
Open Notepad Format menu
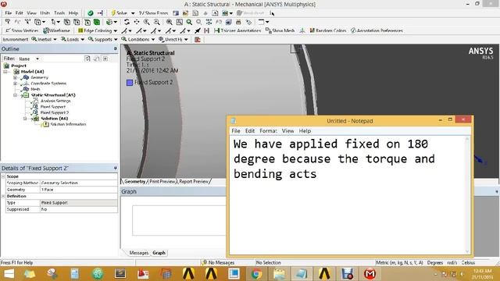[x=268, y=131]
